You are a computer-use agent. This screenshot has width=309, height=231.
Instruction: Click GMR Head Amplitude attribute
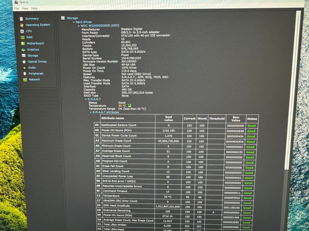(x=117, y=205)
